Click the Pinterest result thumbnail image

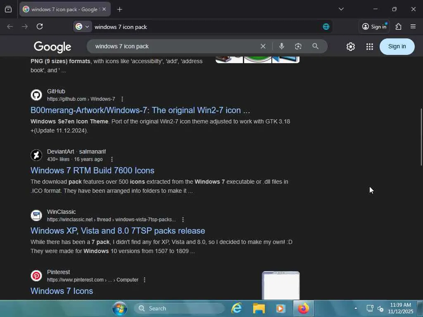tap(280, 286)
